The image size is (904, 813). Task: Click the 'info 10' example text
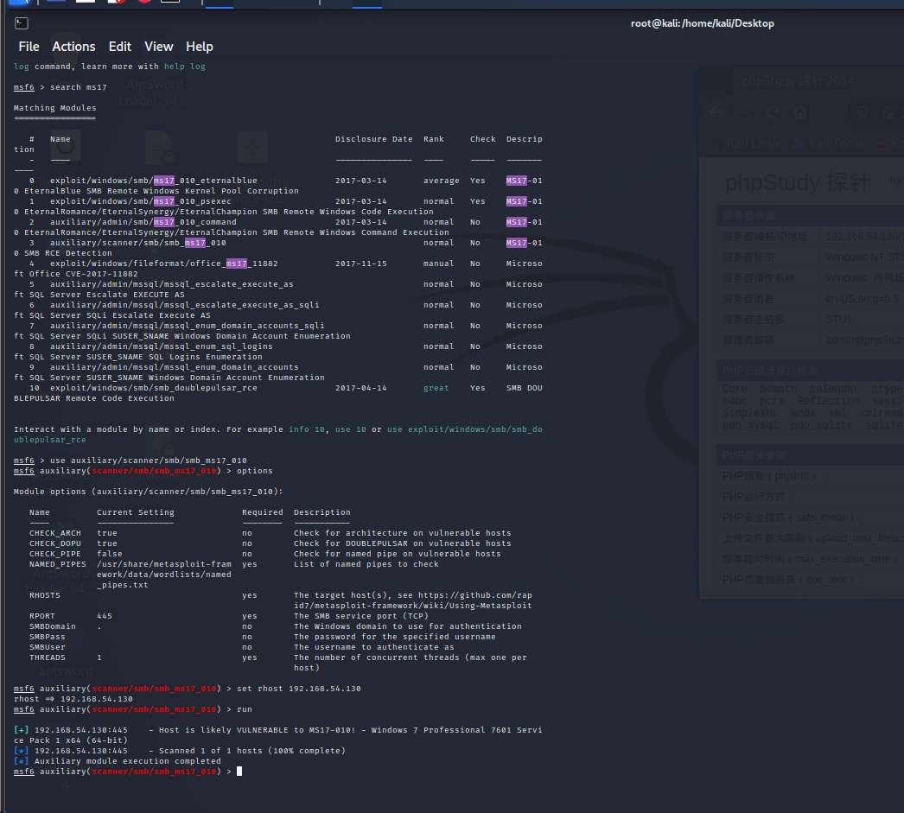tap(307, 429)
